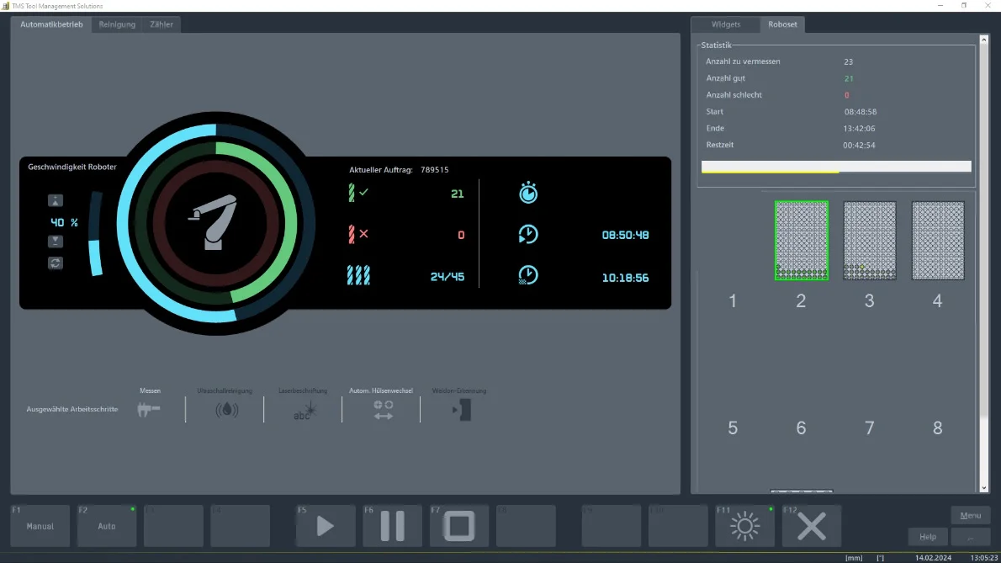
Task: Open the Reinigung tab
Action: [117, 24]
